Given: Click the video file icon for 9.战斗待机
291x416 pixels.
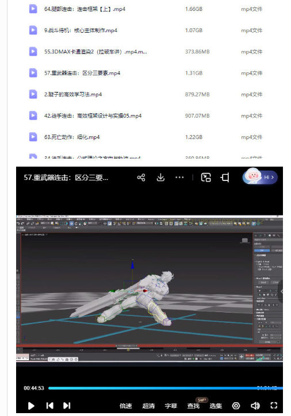Looking at the screenshot, I should click(33, 30).
